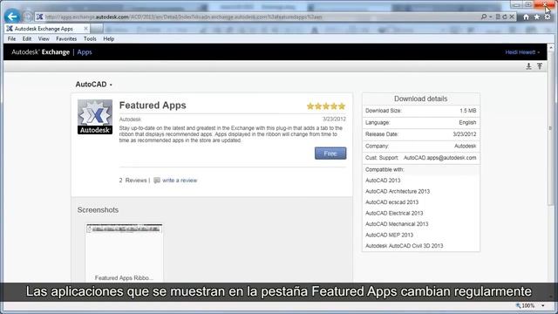The image size is (558, 314).
Task: Click the Screenshots section heading
Action: (x=98, y=210)
